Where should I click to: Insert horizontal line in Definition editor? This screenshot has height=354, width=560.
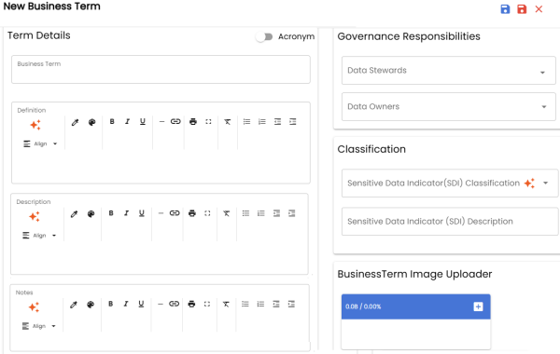pyautogui.click(x=161, y=121)
